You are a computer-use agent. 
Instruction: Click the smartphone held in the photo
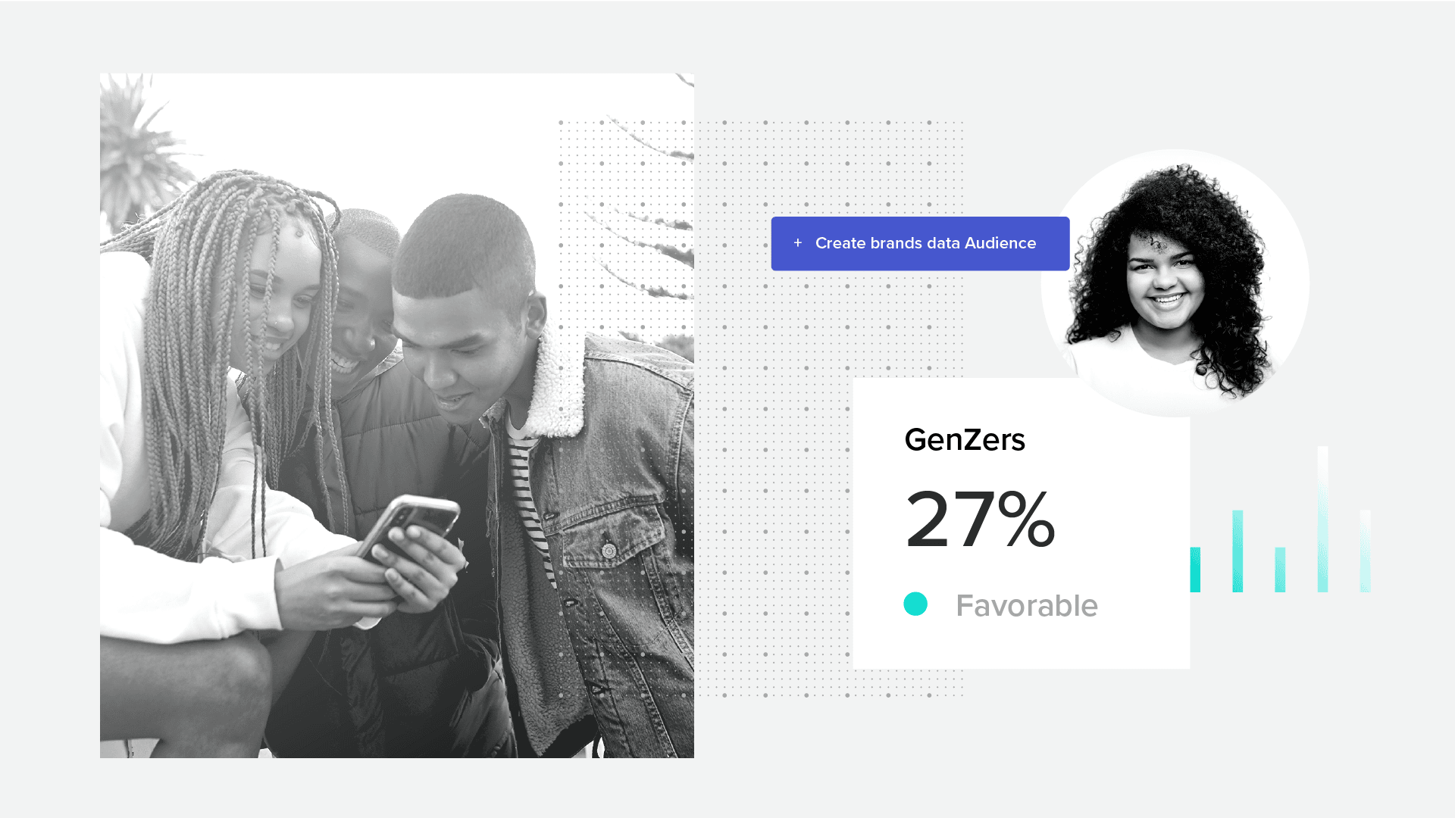409,528
